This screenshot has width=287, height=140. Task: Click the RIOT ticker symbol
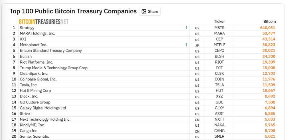tap(219, 62)
